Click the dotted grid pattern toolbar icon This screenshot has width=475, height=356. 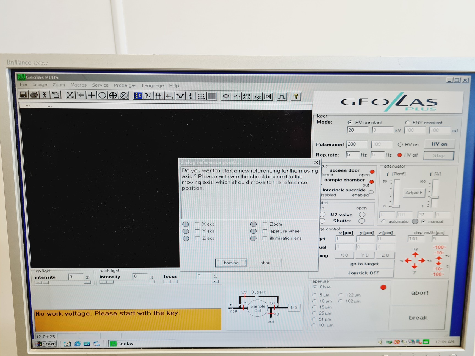[x=201, y=96]
